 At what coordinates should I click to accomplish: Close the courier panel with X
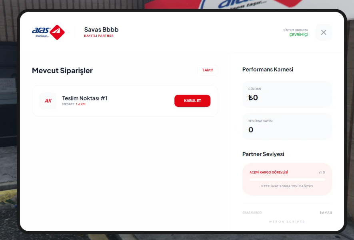(324, 32)
